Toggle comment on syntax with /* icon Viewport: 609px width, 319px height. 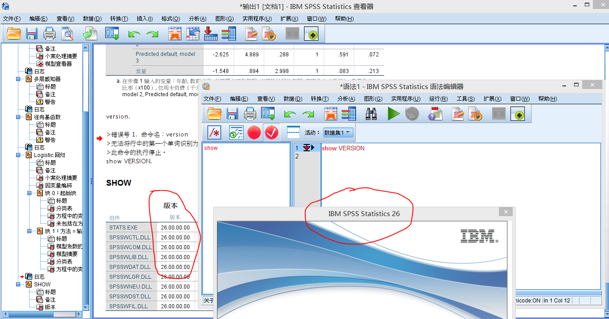tap(214, 132)
